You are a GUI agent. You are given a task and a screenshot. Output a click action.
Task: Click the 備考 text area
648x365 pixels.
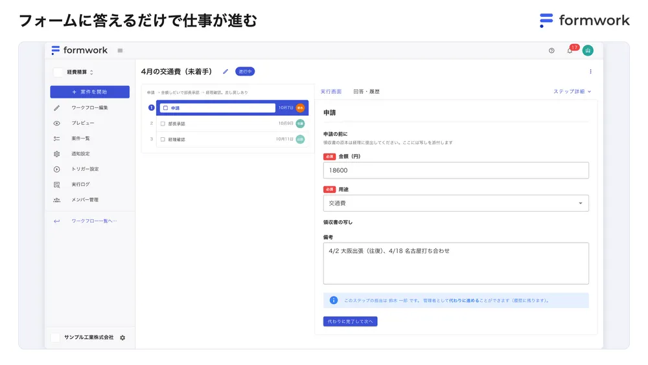456,263
